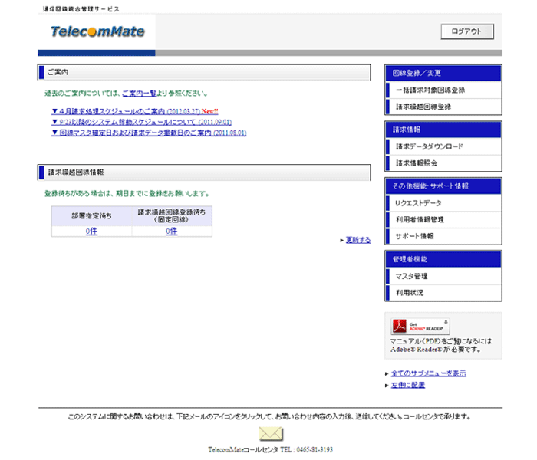Select 請求データダウンロード menu item

(x=443, y=146)
